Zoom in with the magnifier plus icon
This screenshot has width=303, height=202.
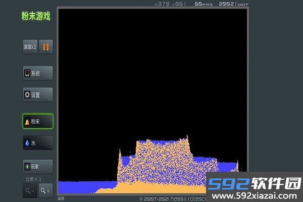click(x=46, y=190)
